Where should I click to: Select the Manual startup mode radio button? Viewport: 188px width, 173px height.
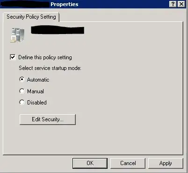[22, 91]
